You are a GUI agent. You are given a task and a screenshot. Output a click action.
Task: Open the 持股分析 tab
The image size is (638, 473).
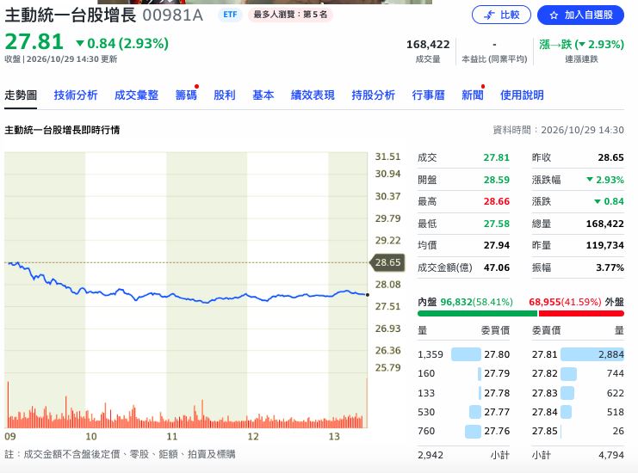click(x=374, y=95)
